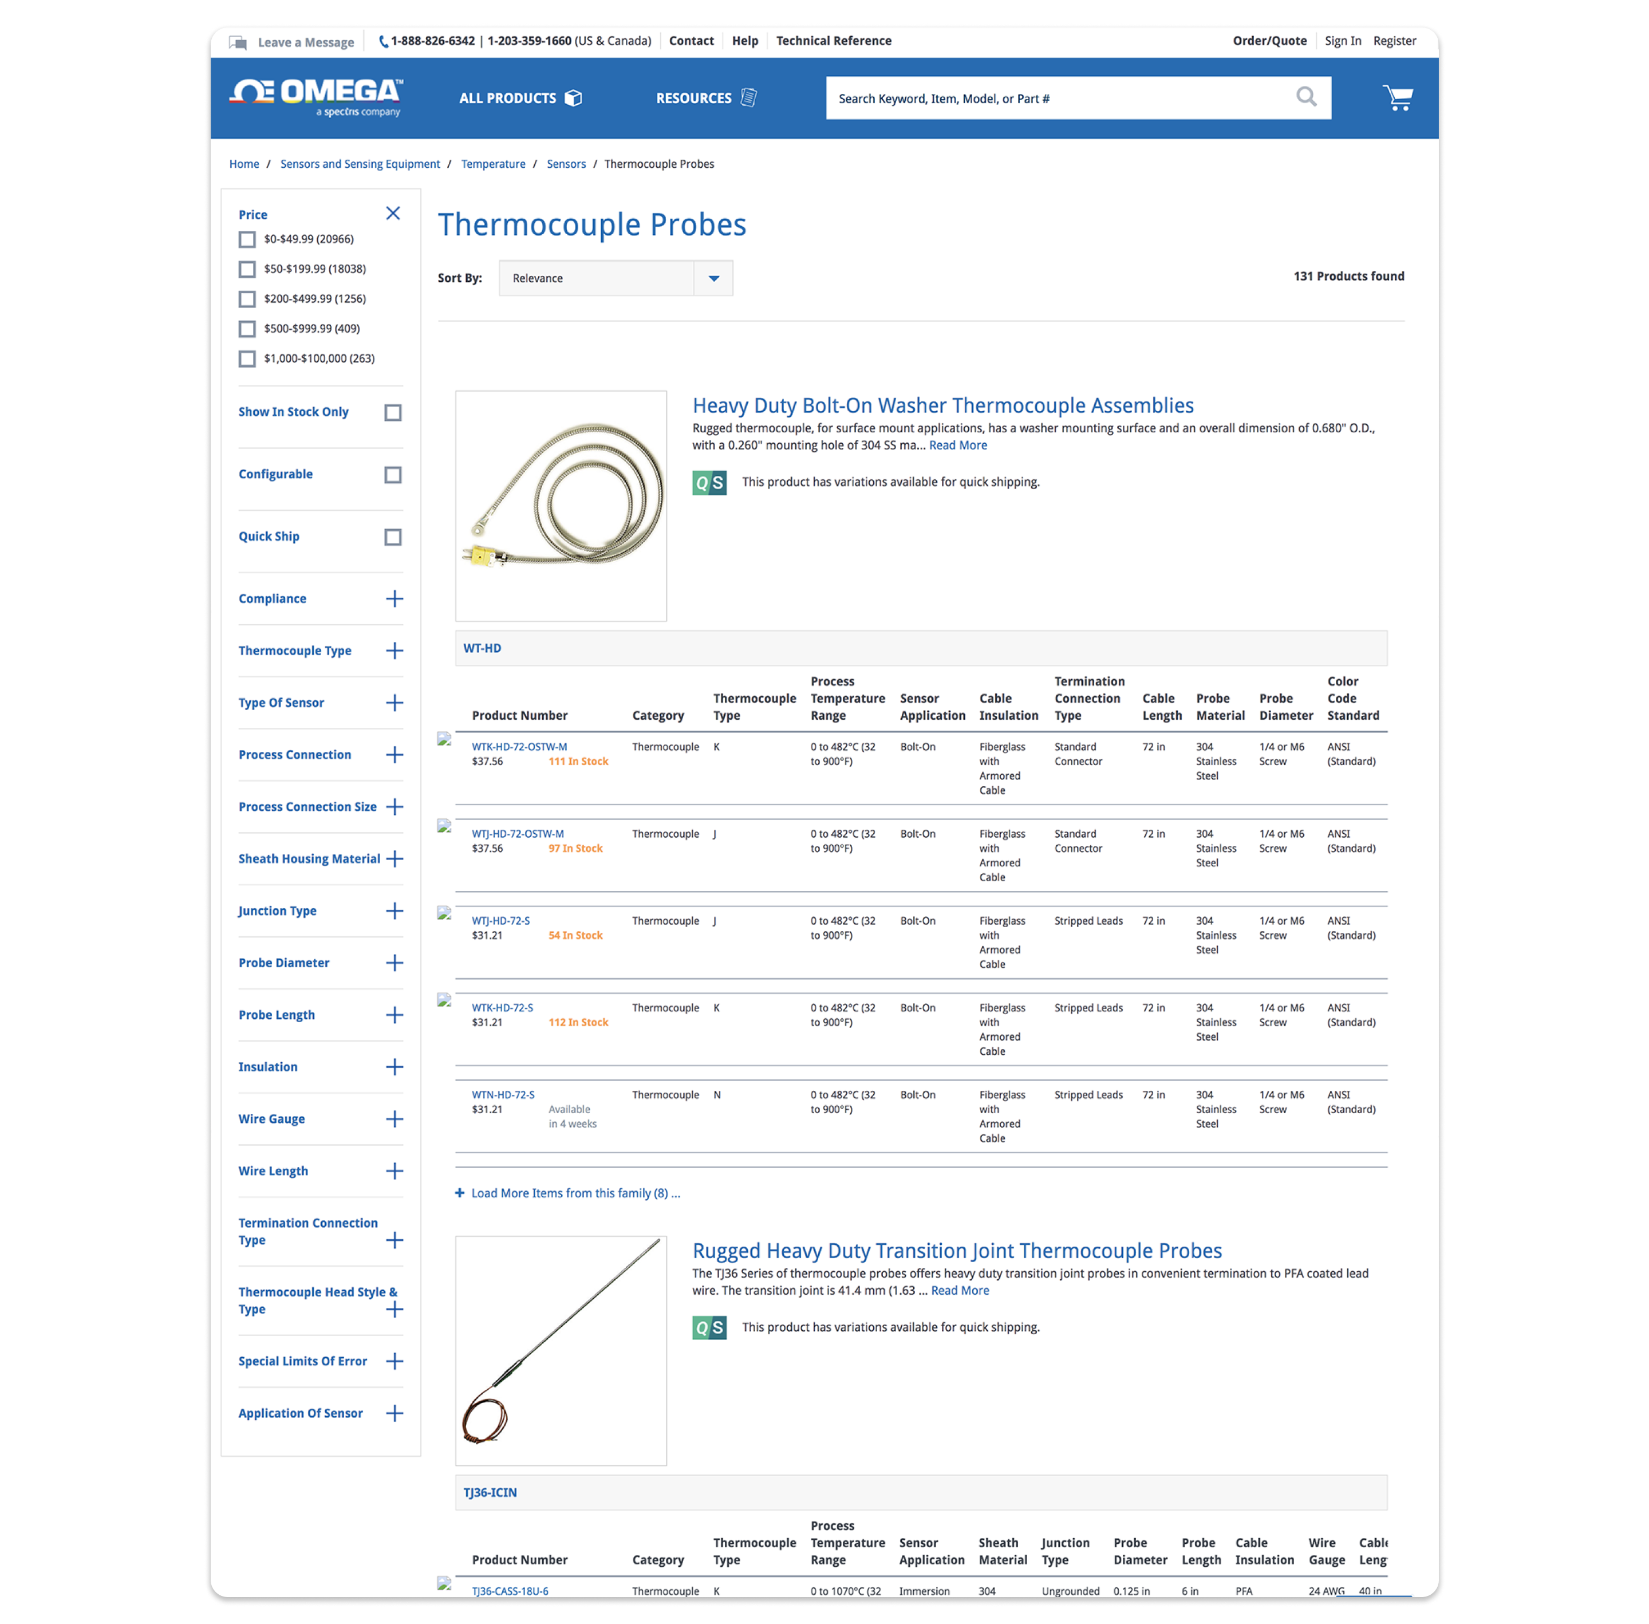Screen dimensions: 1649x1624
Task: Click the search magnifier icon
Action: click(1305, 97)
